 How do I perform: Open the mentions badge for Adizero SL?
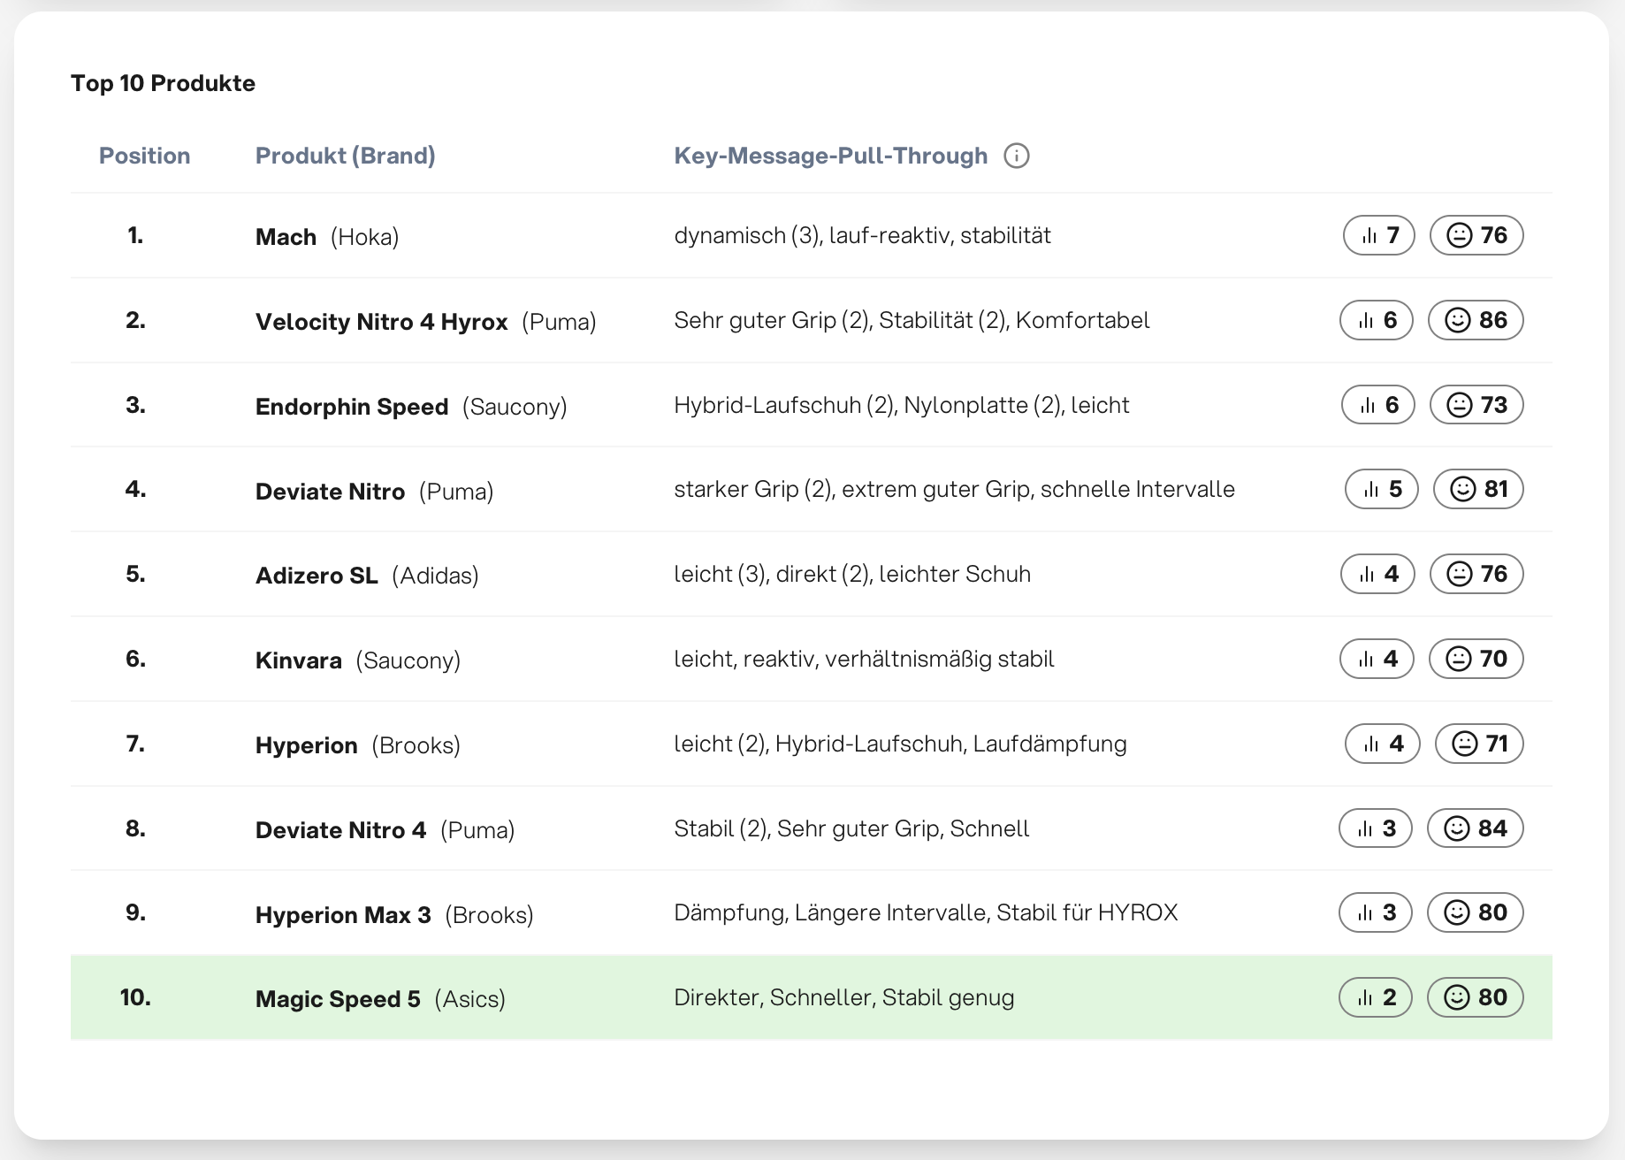point(1377,574)
